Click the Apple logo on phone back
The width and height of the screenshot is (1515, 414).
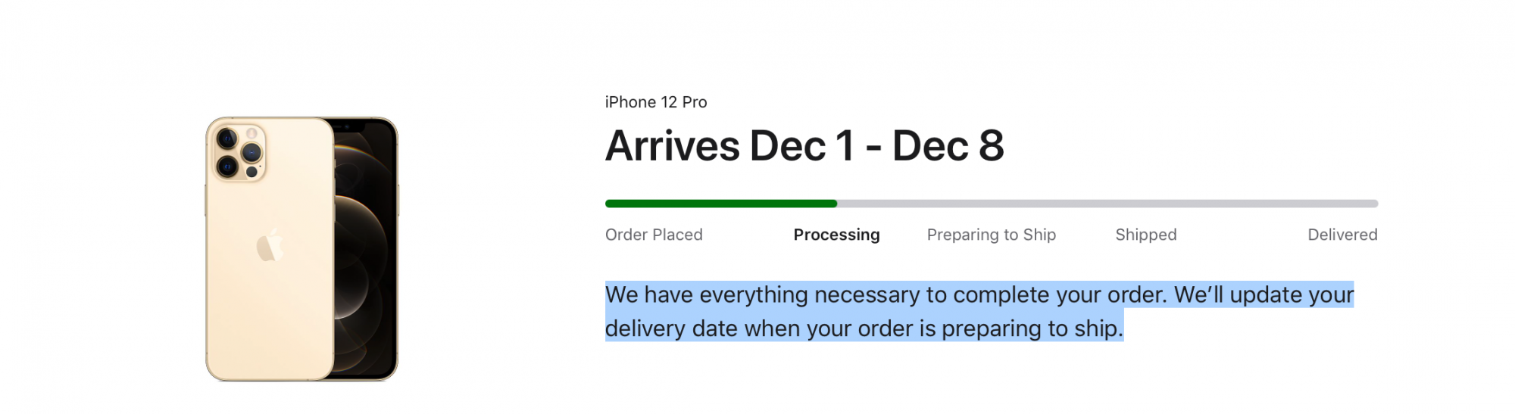coord(270,246)
